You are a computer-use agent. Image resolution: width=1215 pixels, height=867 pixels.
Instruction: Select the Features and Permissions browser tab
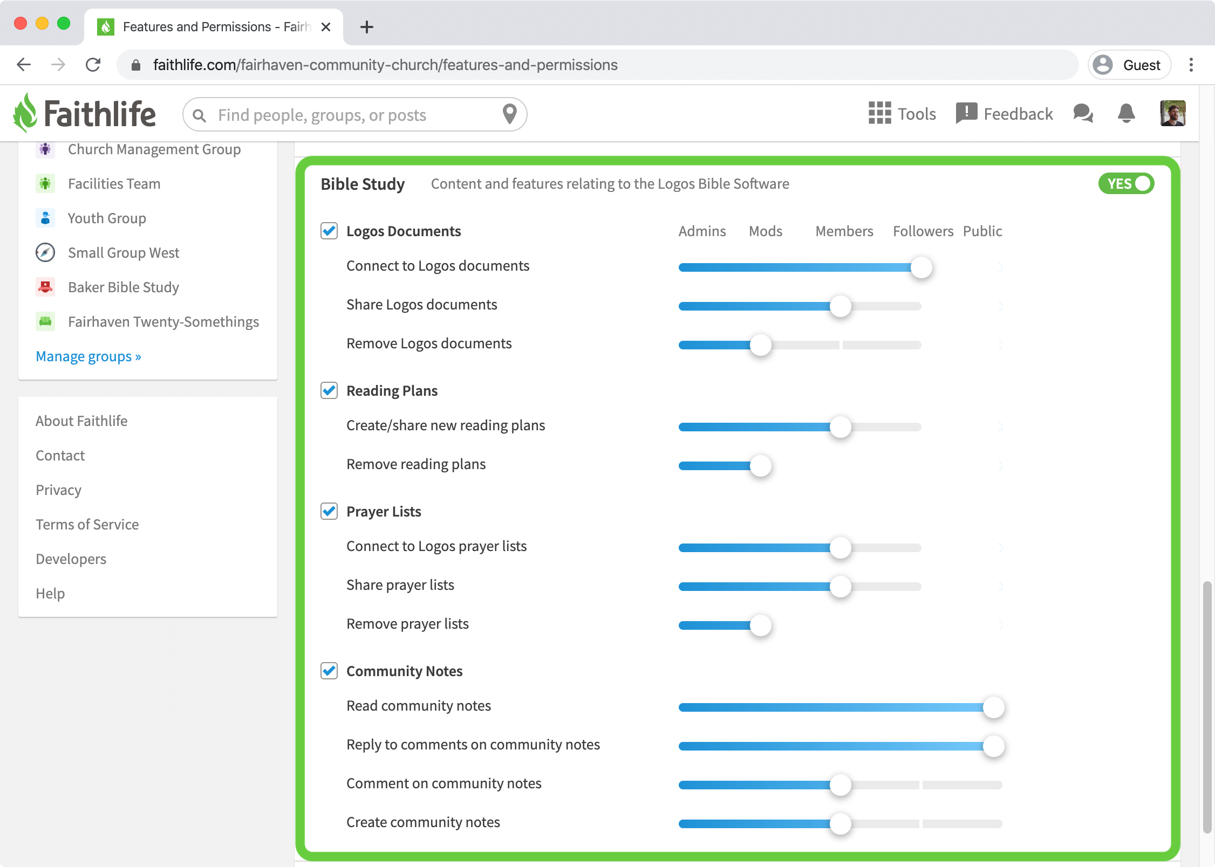(x=214, y=27)
